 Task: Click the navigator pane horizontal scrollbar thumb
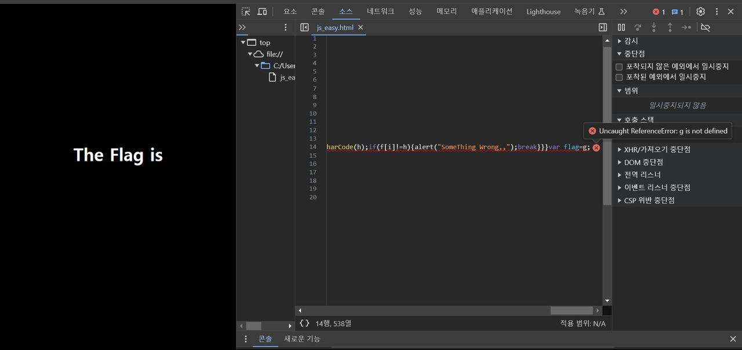(254, 326)
